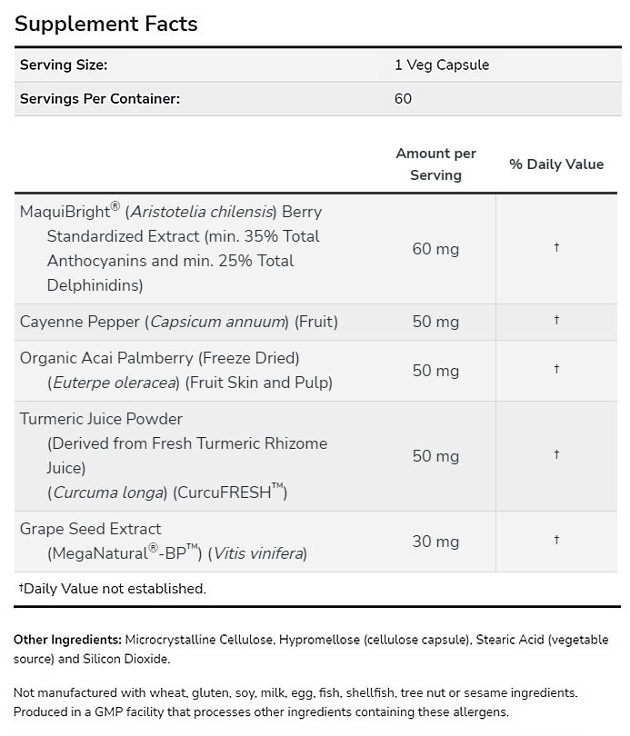
Task: Select the 1 Veg Capsule value
Action: [x=442, y=65]
